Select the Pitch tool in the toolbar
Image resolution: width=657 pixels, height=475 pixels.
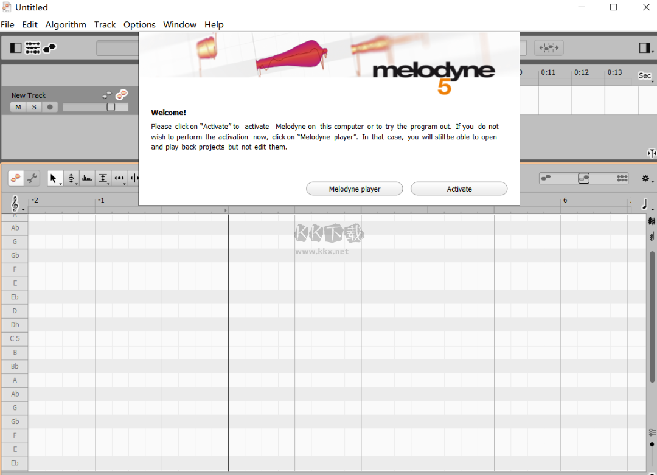click(71, 178)
